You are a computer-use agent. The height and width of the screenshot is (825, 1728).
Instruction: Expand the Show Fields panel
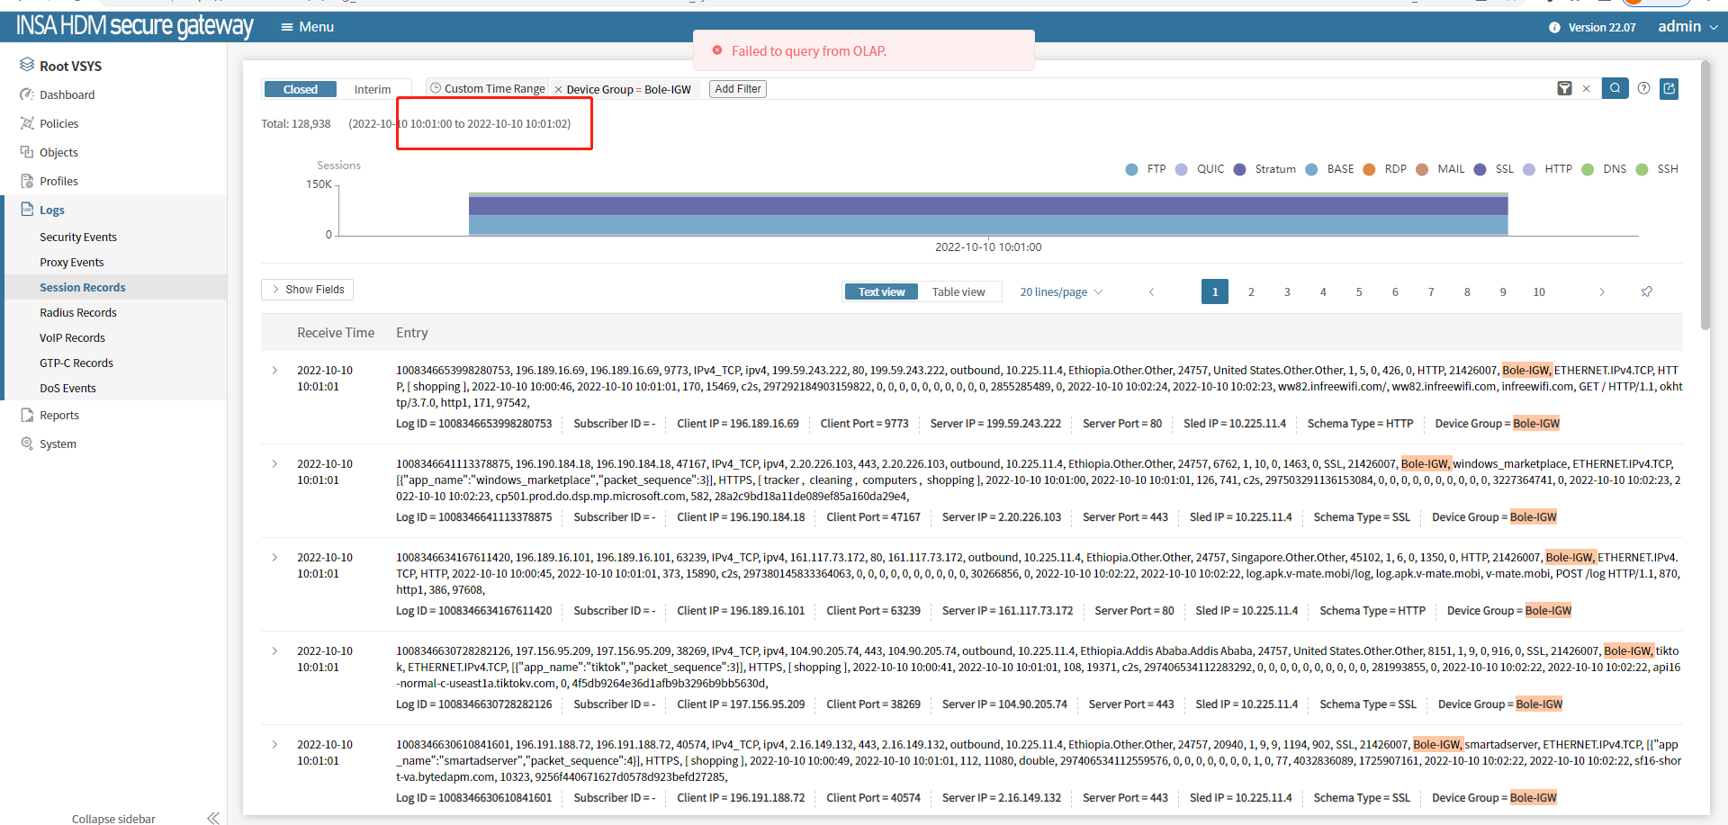click(x=307, y=289)
